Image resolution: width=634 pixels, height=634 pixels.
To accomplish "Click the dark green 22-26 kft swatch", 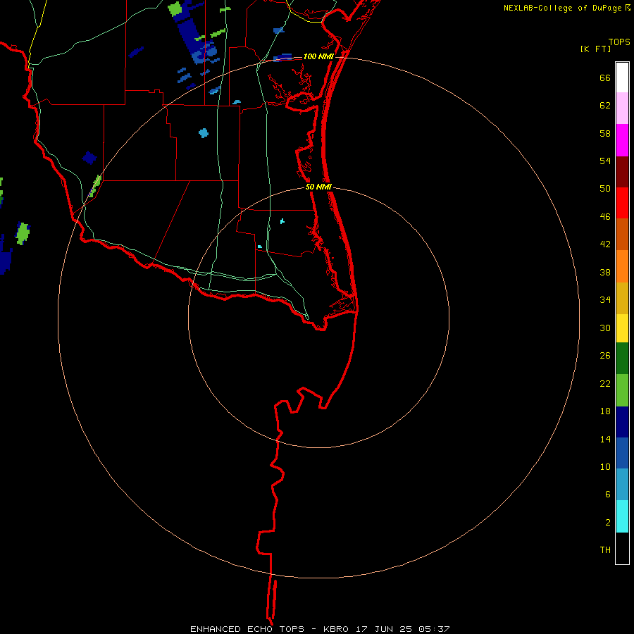I will point(622,359).
